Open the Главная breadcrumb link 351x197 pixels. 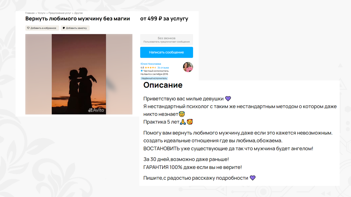[30, 13]
